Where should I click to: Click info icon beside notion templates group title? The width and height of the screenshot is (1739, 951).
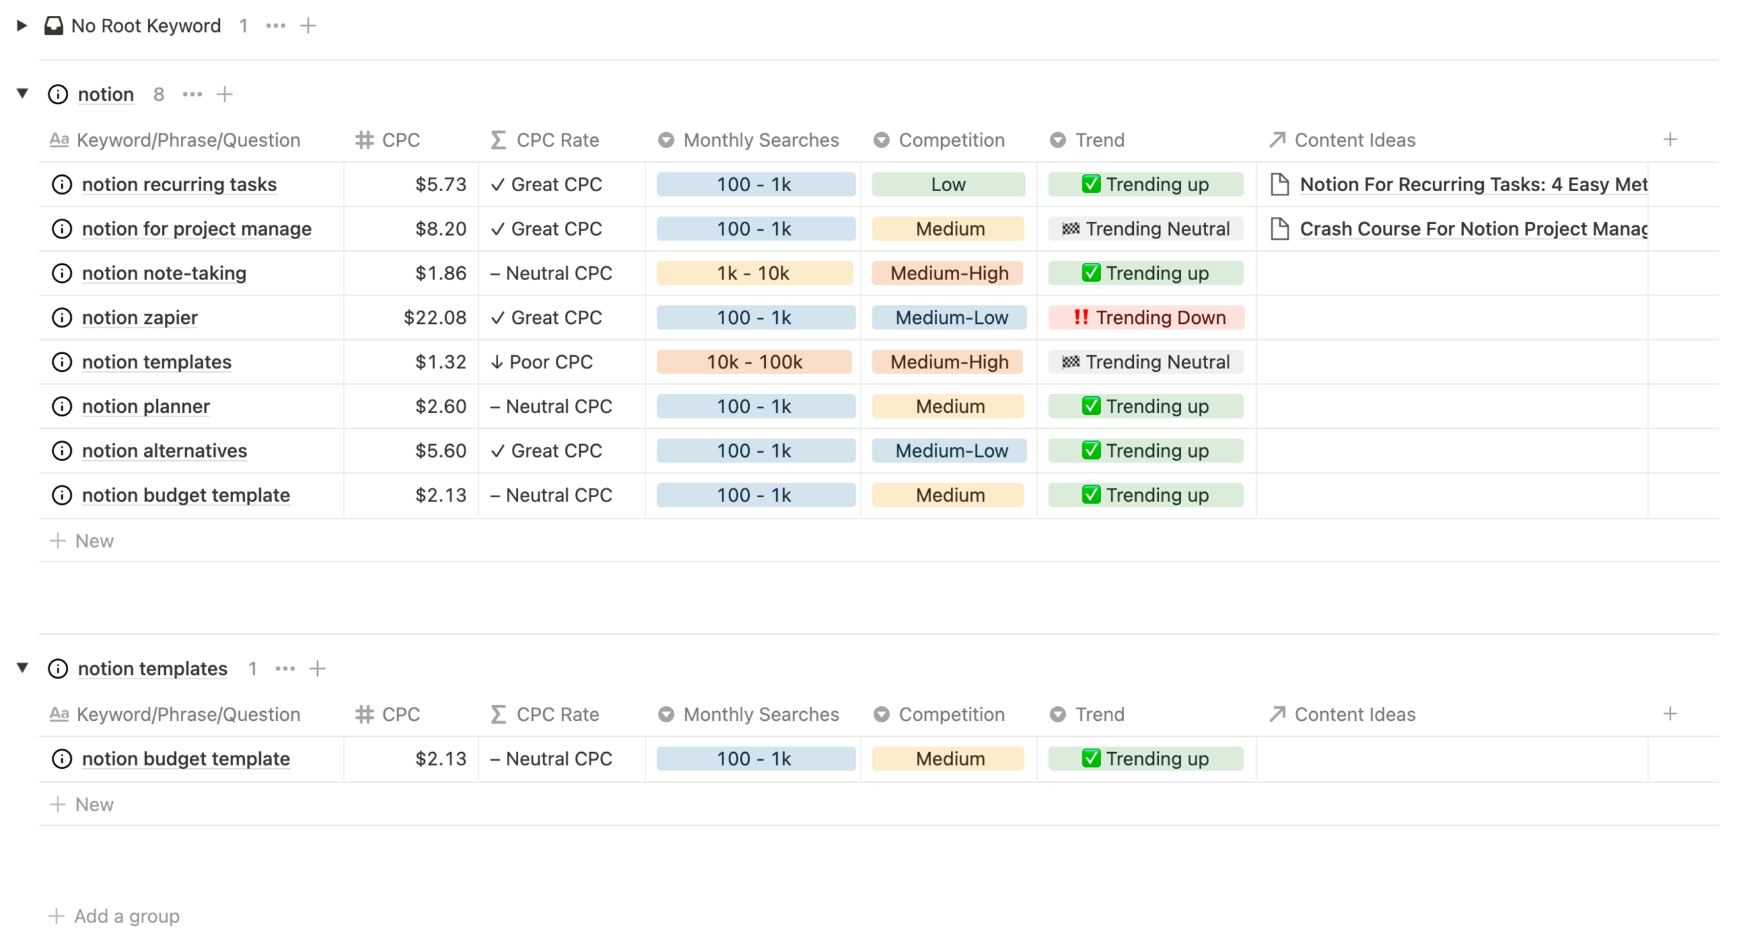[x=58, y=669]
